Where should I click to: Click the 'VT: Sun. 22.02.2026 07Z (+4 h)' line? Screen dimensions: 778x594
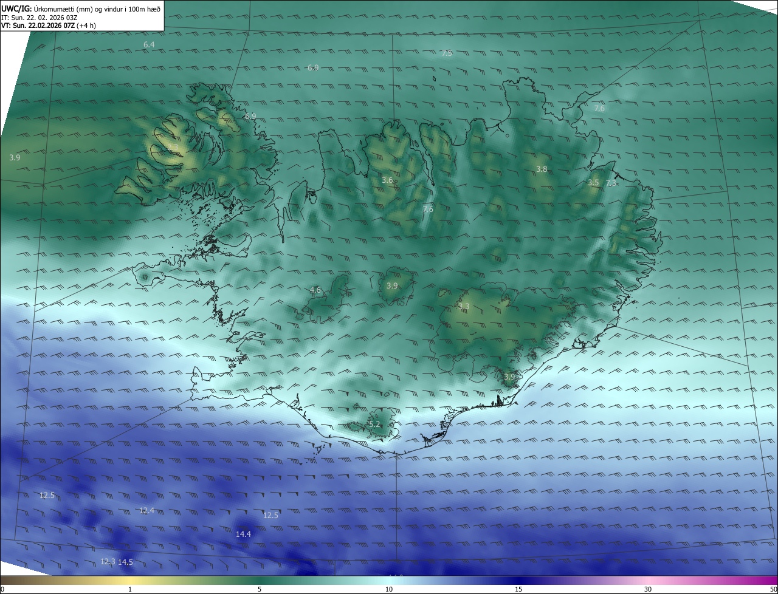pyautogui.click(x=49, y=26)
